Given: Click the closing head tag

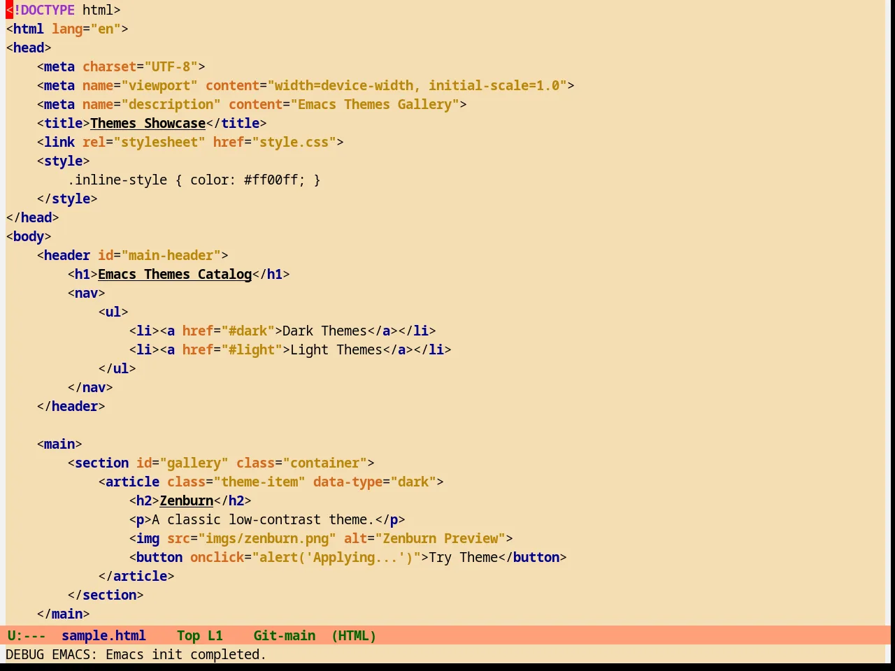Looking at the screenshot, I should coord(32,217).
